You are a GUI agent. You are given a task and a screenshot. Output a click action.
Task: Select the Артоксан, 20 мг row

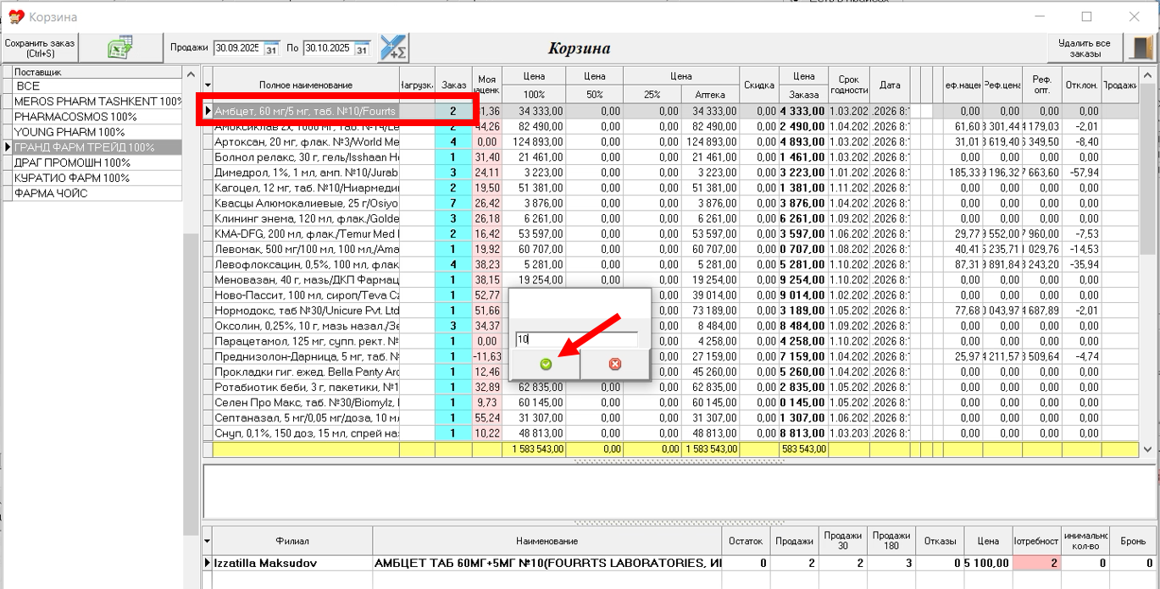[x=305, y=142]
